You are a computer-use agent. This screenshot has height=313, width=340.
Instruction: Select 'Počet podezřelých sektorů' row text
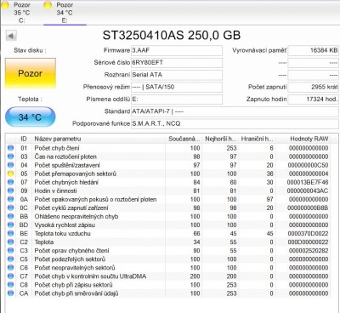(x=70, y=259)
